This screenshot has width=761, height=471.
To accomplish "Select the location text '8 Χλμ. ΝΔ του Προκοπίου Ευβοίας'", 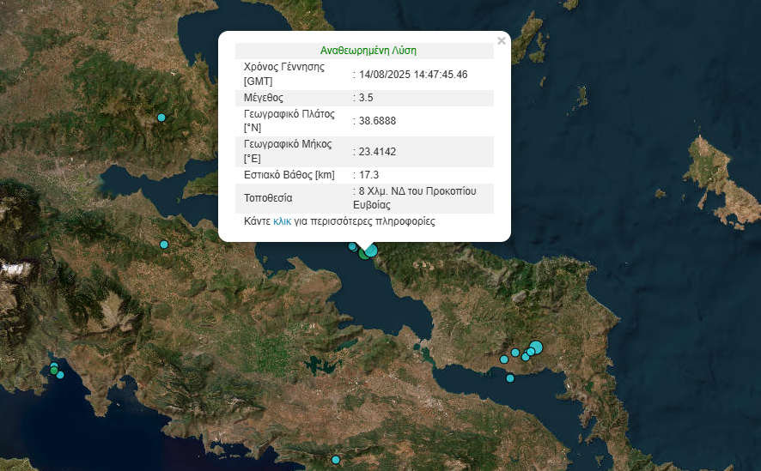I will [415, 197].
